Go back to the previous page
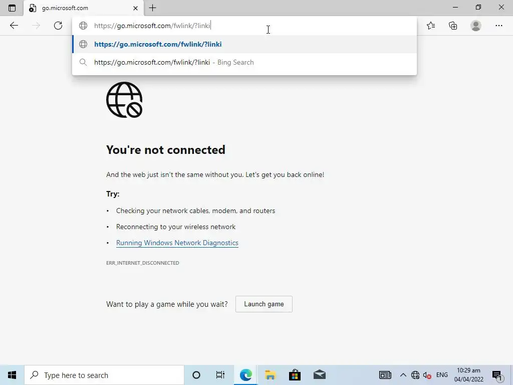The width and height of the screenshot is (513, 385). click(14, 26)
